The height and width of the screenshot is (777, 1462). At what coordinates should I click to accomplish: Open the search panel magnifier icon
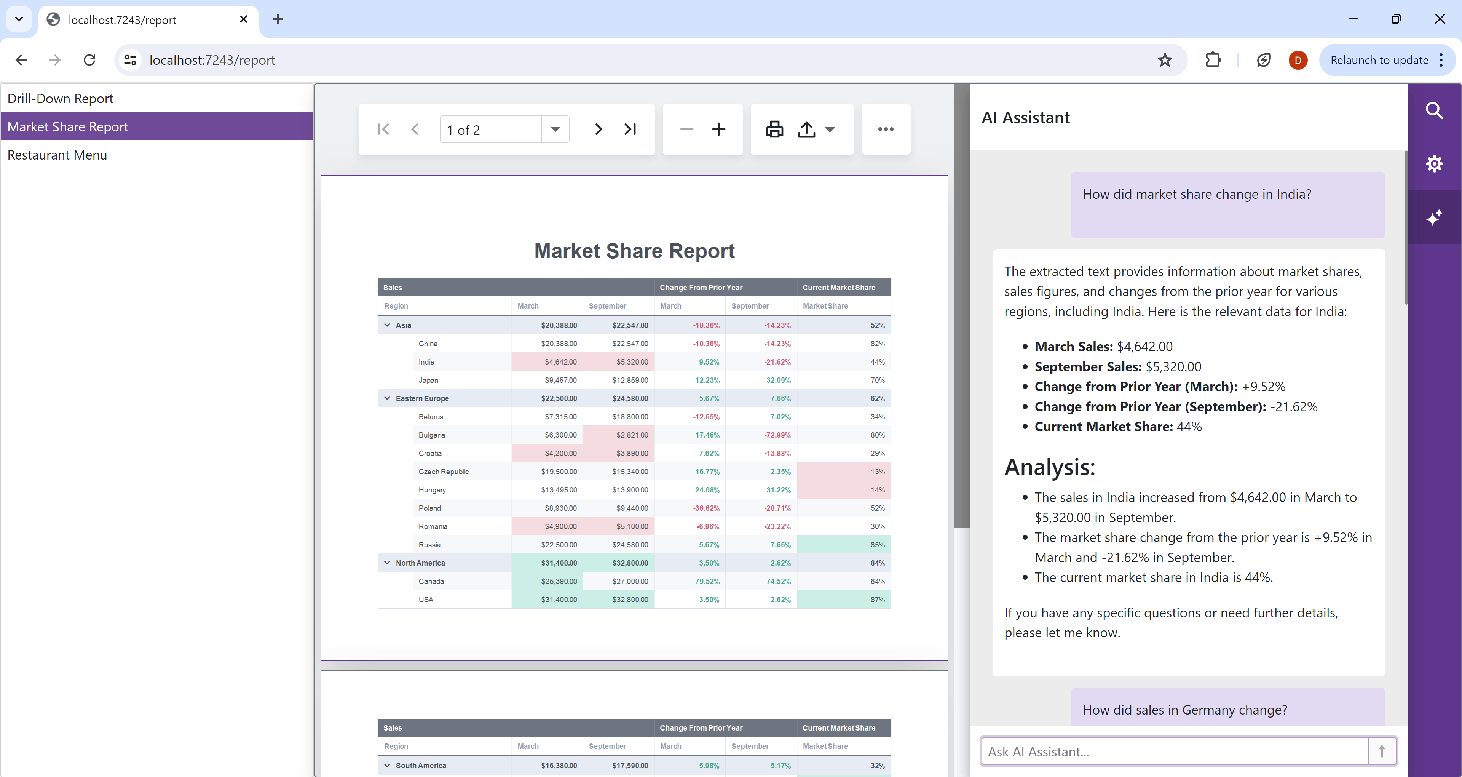(1434, 110)
